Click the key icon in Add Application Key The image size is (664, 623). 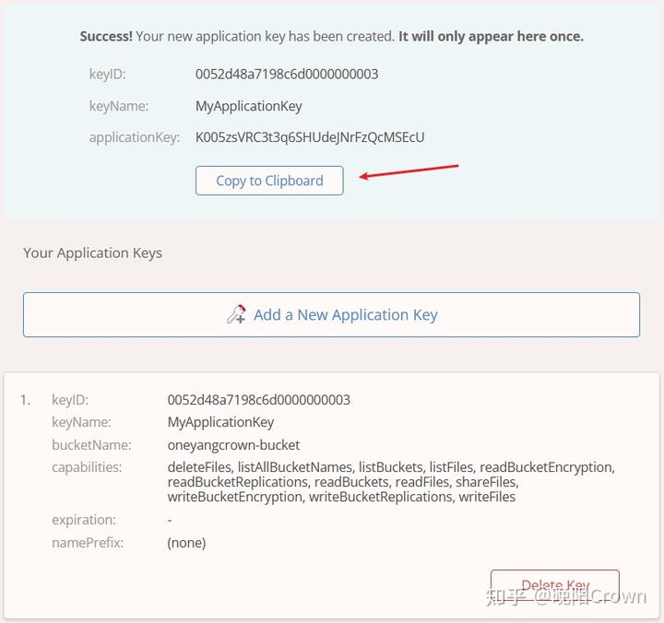click(x=236, y=314)
